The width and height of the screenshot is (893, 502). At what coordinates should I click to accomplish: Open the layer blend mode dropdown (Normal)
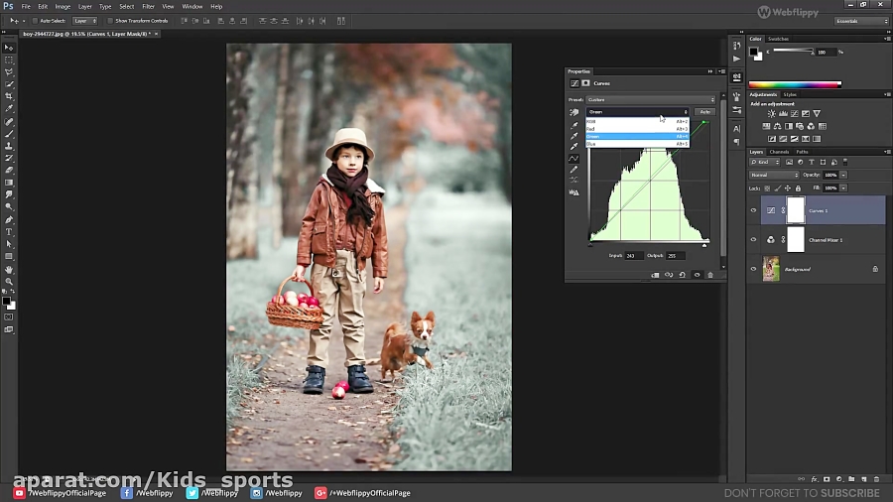[x=772, y=175]
